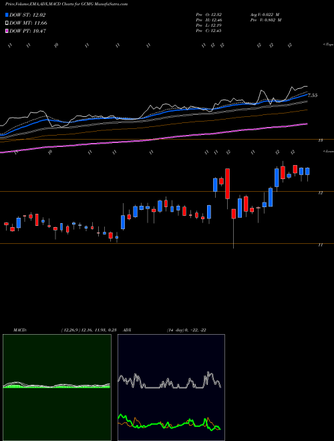This screenshot has height=441, width=334.
Task: Click the magenta DOW PT legend swatch
Action: pos(7,31)
